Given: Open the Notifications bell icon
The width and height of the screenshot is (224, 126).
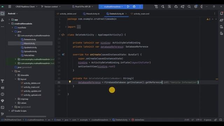Looking at the screenshot, I should point(222,13).
